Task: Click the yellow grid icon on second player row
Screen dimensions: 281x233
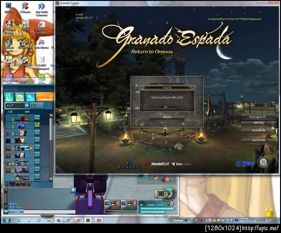Action: [37, 125]
